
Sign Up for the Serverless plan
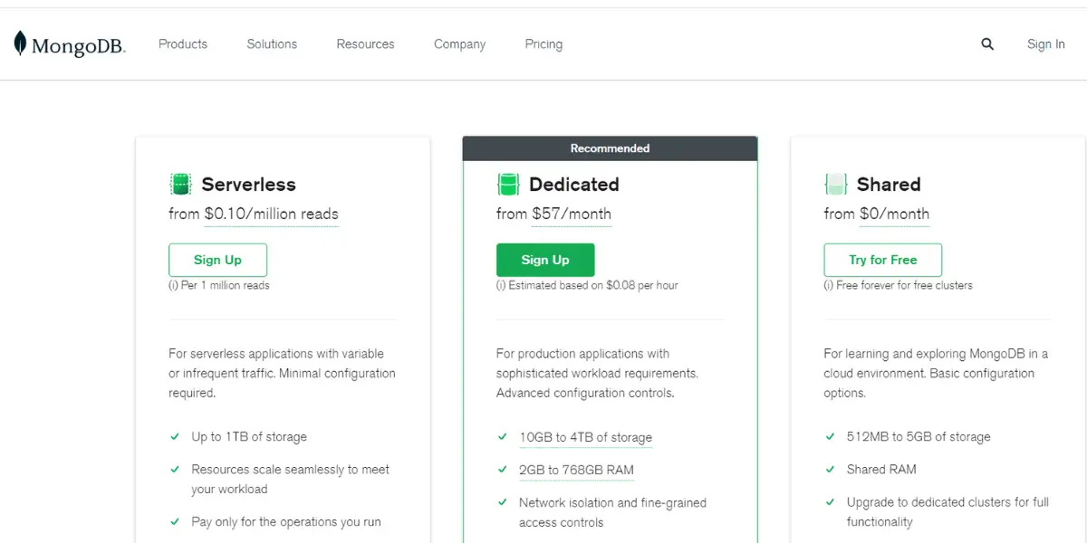pyautogui.click(x=217, y=260)
